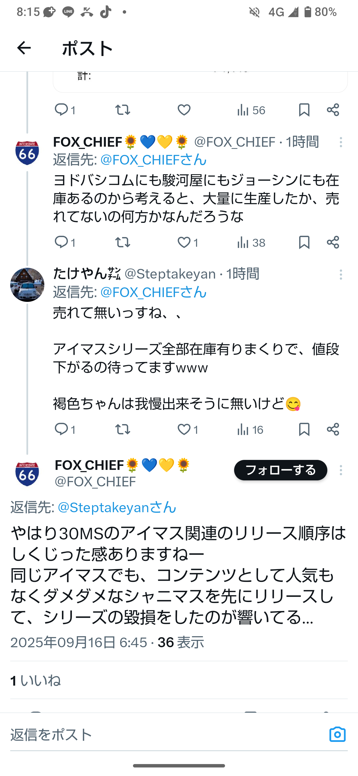Open more options beside フォローする button
The height and width of the screenshot is (776, 358).
[x=341, y=470]
